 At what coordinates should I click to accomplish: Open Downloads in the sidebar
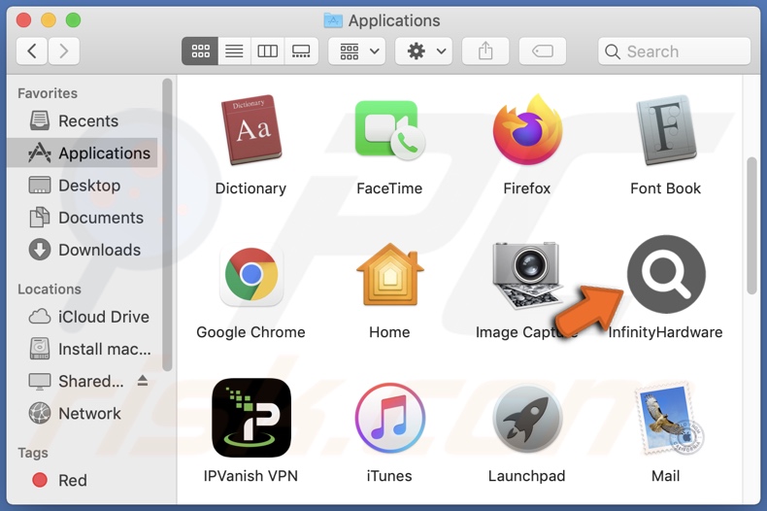point(83,250)
